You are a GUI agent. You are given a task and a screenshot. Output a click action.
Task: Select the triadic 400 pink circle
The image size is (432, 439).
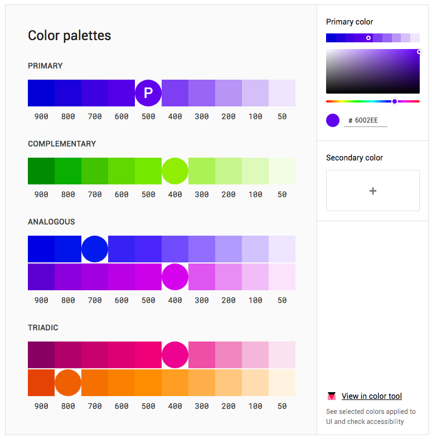tap(175, 355)
